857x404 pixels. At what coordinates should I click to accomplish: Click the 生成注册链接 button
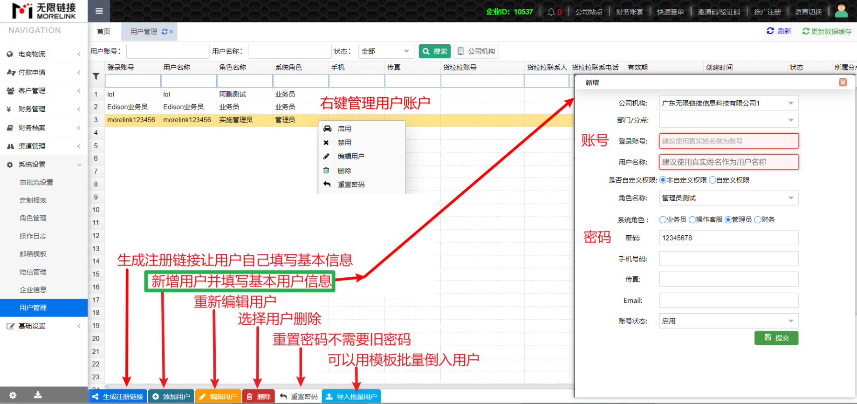(118, 397)
